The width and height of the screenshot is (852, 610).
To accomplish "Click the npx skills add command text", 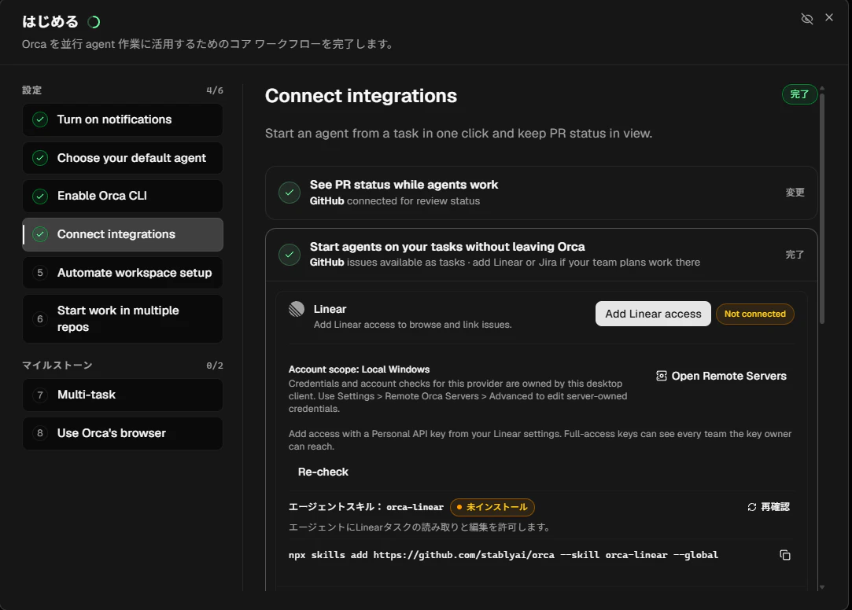I will 503,555.
